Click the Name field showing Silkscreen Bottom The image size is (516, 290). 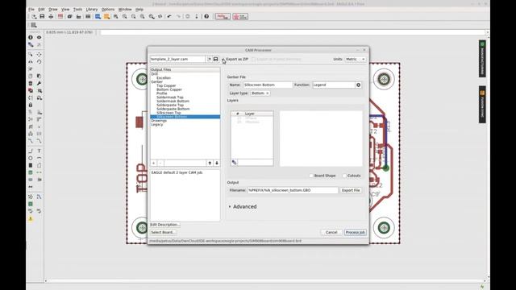click(268, 85)
